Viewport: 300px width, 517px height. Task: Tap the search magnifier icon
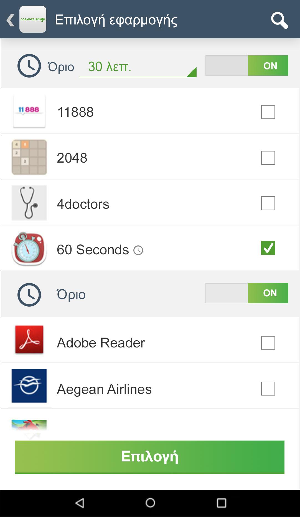tap(279, 20)
